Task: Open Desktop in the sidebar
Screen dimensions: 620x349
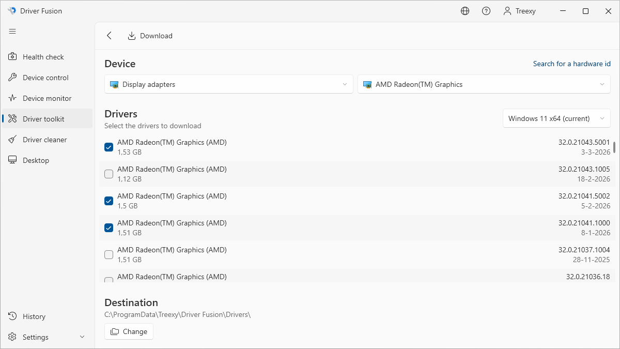Action: pyautogui.click(x=36, y=160)
